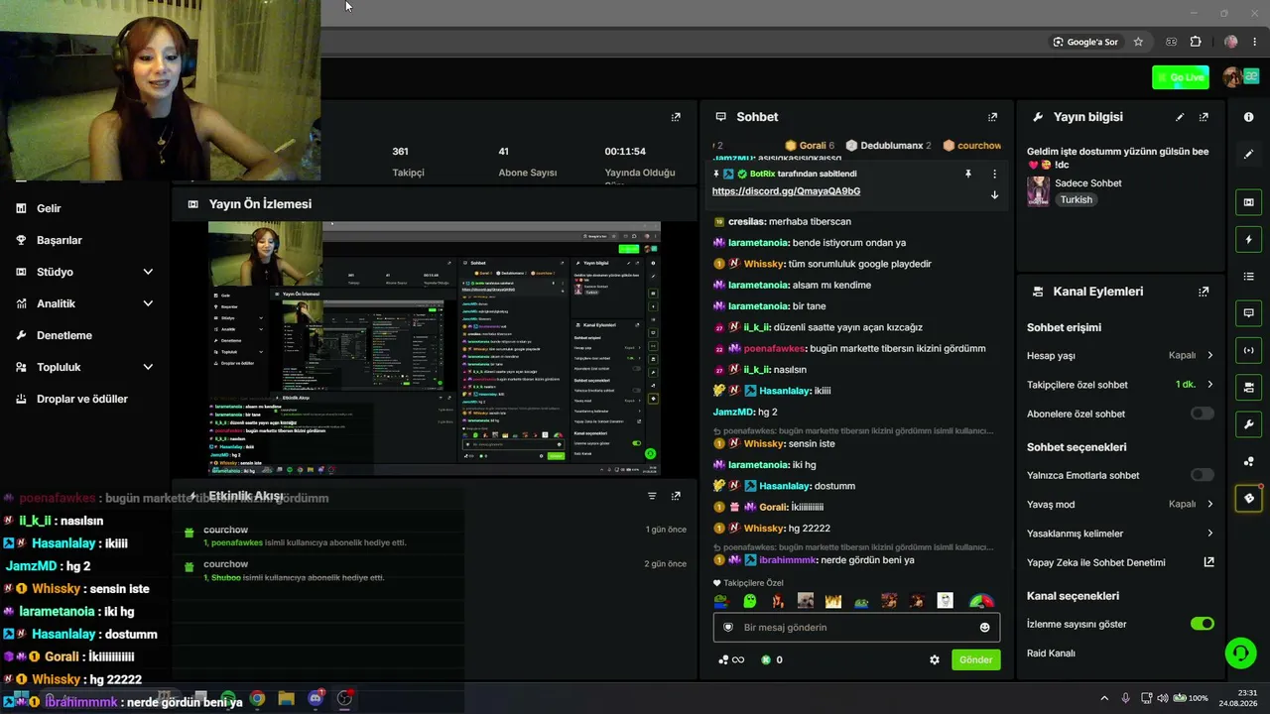Open Chrome from the taskbar
Viewport: 1270px width, 714px height.
pos(257,698)
